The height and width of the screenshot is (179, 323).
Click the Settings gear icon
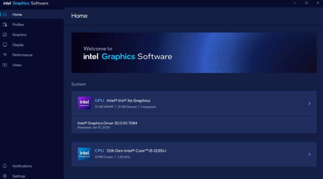click(5, 176)
